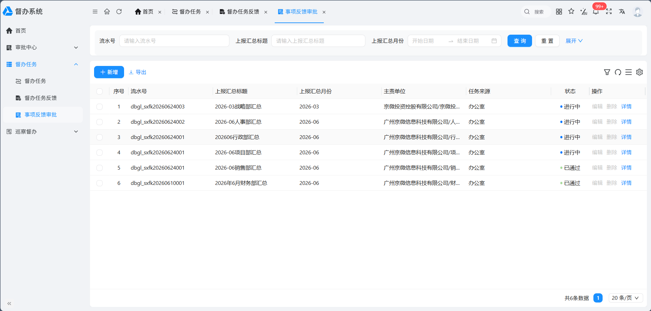Expand the 审批中心 sidebar menu
Viewport: 651px width, 311px height.
pyautogui.click(x=43, y=48)
